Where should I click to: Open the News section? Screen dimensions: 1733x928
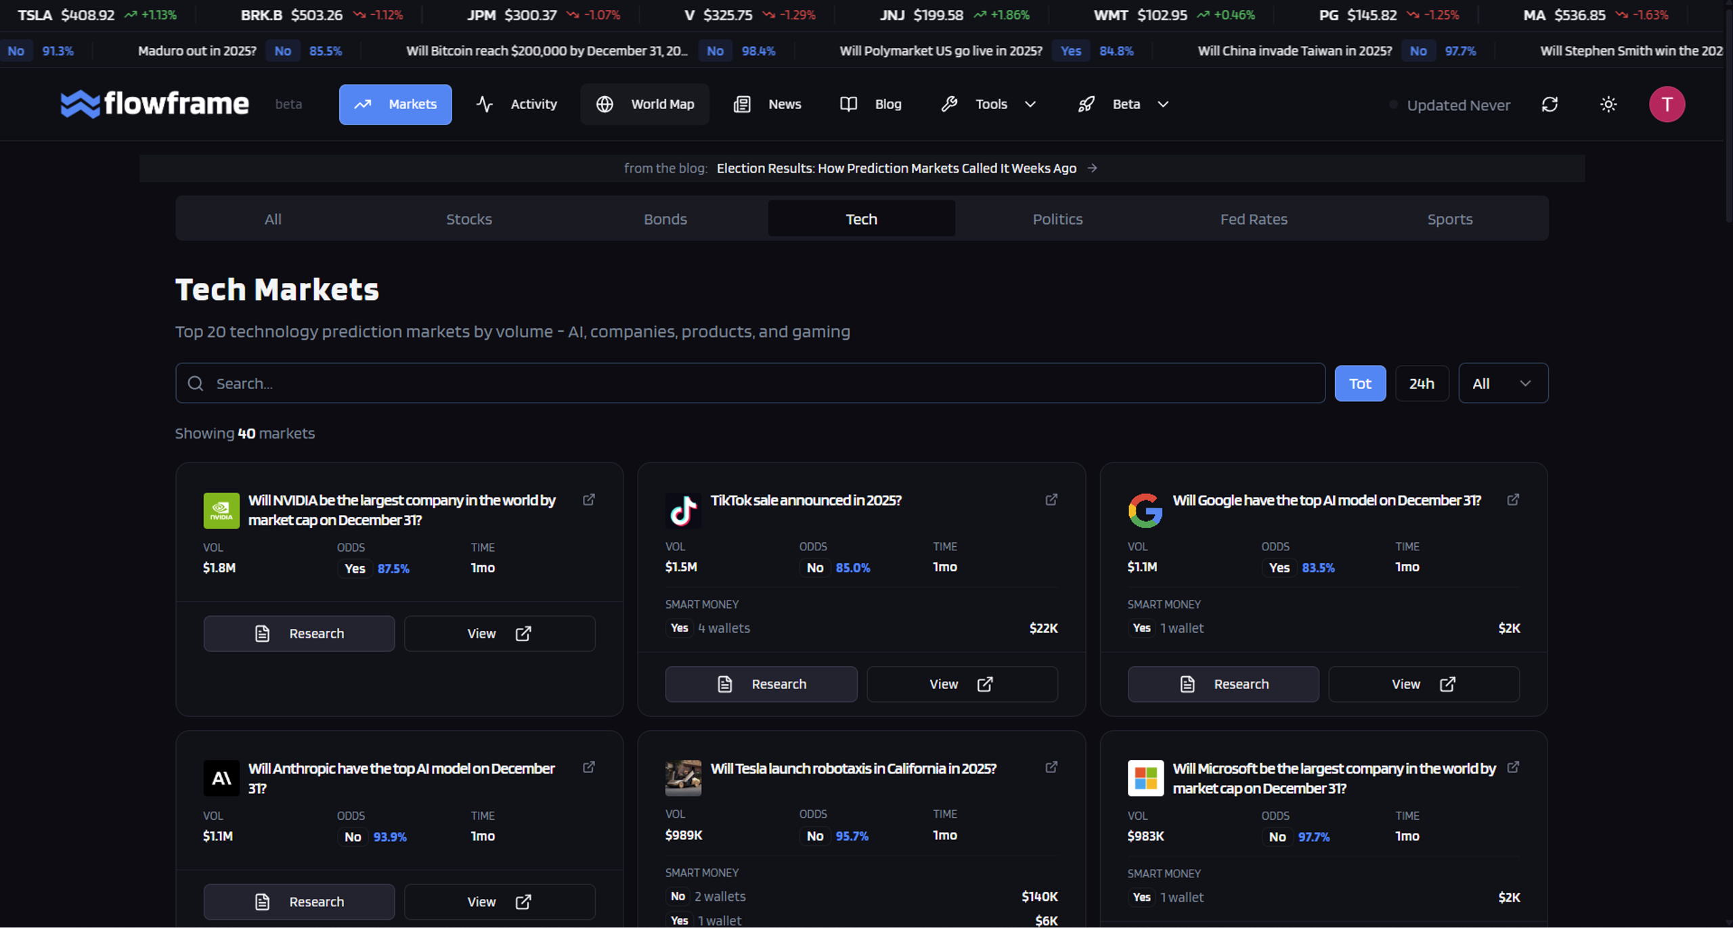click(x=768, y=104)
